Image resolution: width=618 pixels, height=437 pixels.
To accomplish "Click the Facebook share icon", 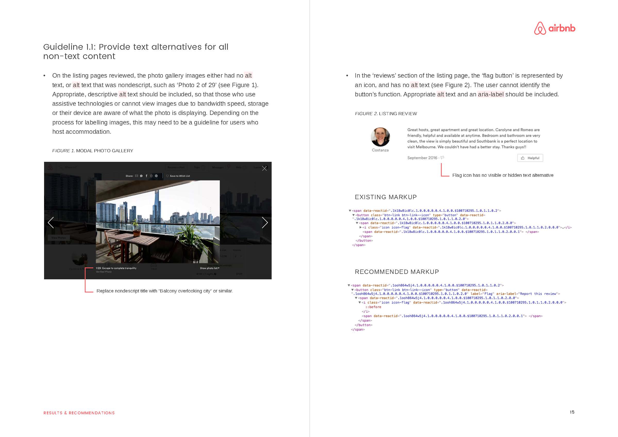I will (147, 176).
